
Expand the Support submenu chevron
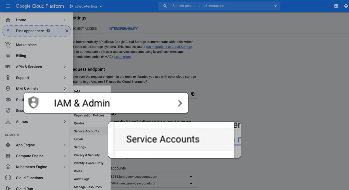65,78
